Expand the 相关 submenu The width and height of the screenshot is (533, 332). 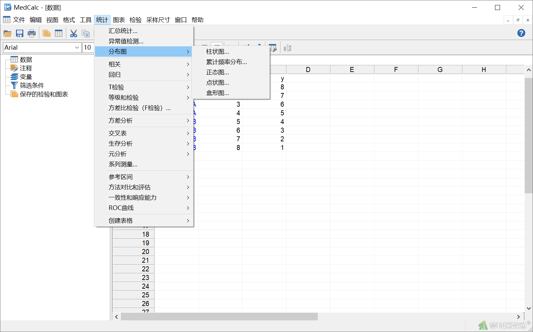point(144,64)
